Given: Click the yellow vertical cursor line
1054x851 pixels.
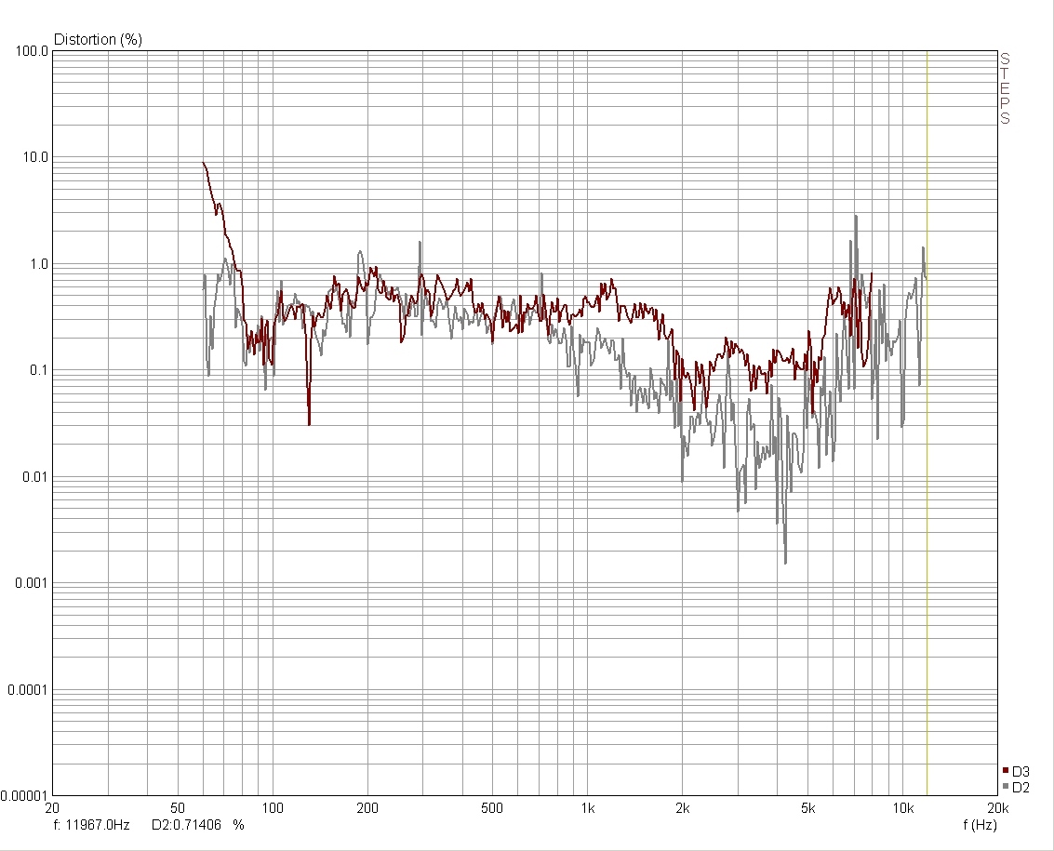Looking at the screenshot, I should (x=927, y=419).
